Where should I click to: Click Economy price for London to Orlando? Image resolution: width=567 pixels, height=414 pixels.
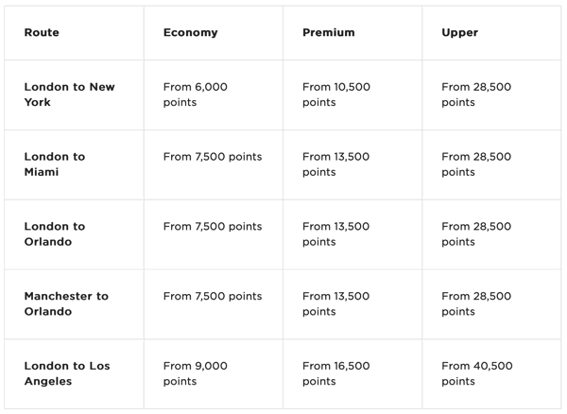point(213,227)
